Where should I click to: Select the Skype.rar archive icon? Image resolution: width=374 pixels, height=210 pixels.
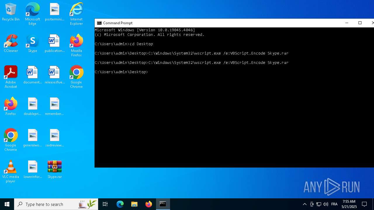click(x=54, y=170)
